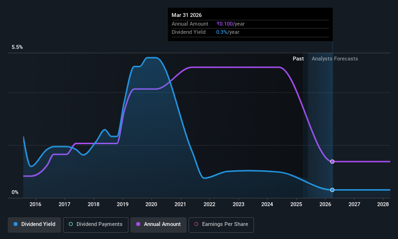This screenshot has width=398, height=239.
Task: Click the Mar 31 2026 tooltip date
Action: (187, 15)
